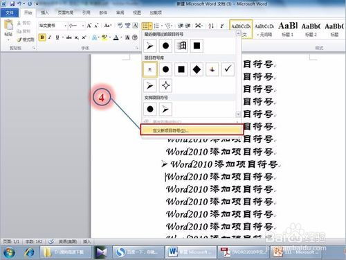Toggle strikethrough formatting
This screenshot has height=260, width=346.
tap(69, 37)
